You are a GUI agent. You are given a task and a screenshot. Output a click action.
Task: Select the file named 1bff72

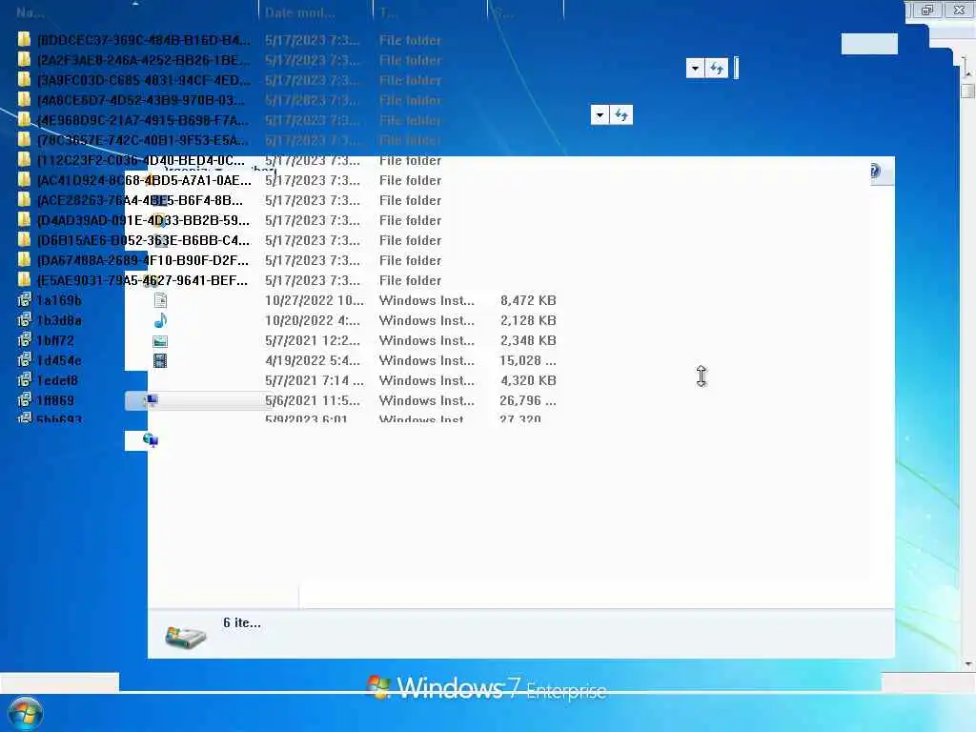[55, 340]
